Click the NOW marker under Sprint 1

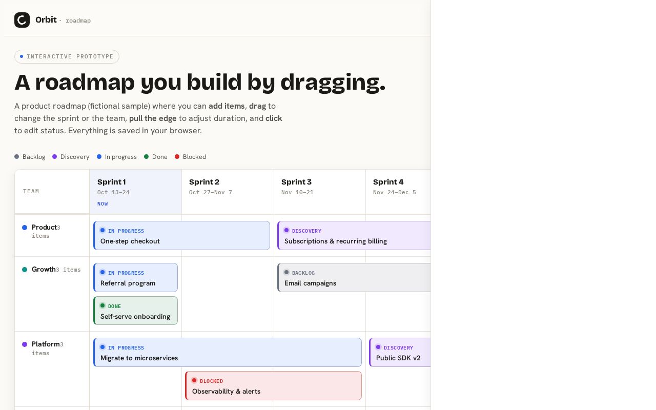(x=102, y=204)
